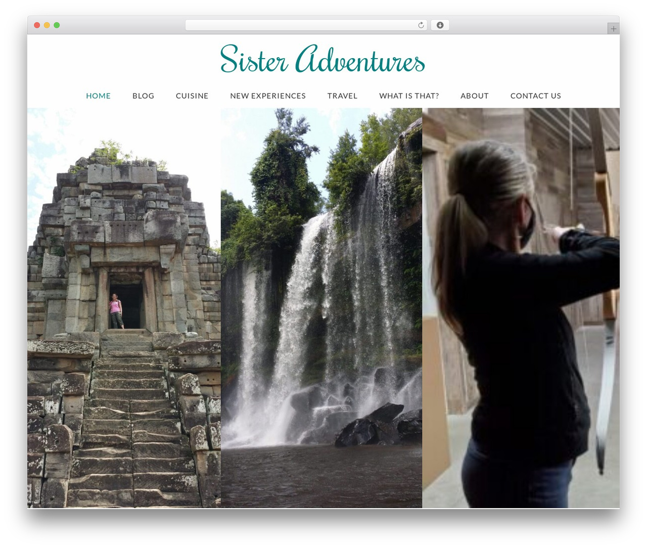The height and width of the screenshot is (548, 647).
Task: Go to the About page
Action: coord(474,96)
